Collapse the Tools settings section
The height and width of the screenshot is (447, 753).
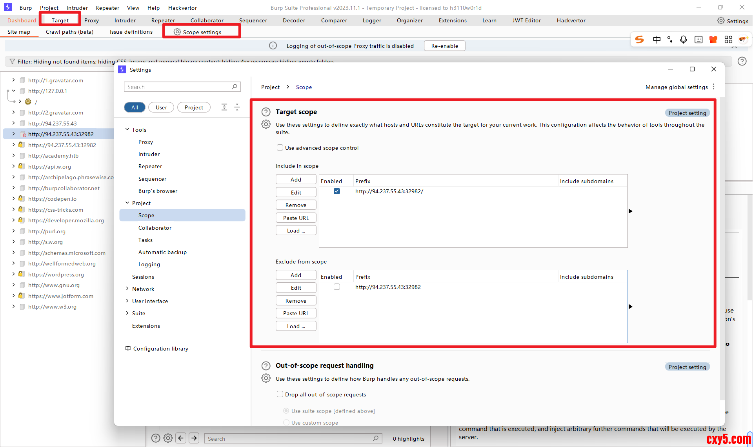[x=127, y=129]
